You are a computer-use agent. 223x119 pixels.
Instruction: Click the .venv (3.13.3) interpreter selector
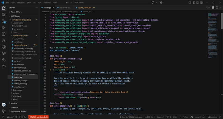(x=200, y=117)
